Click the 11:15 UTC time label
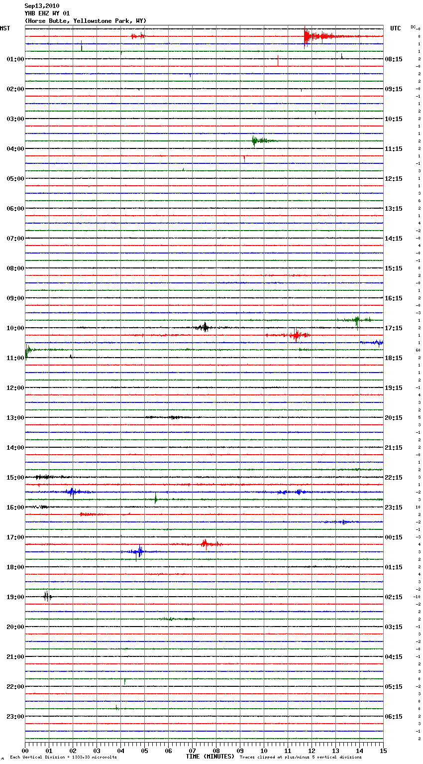 point(394,149)
